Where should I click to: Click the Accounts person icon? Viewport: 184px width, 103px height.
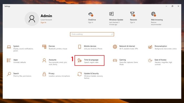44,60
